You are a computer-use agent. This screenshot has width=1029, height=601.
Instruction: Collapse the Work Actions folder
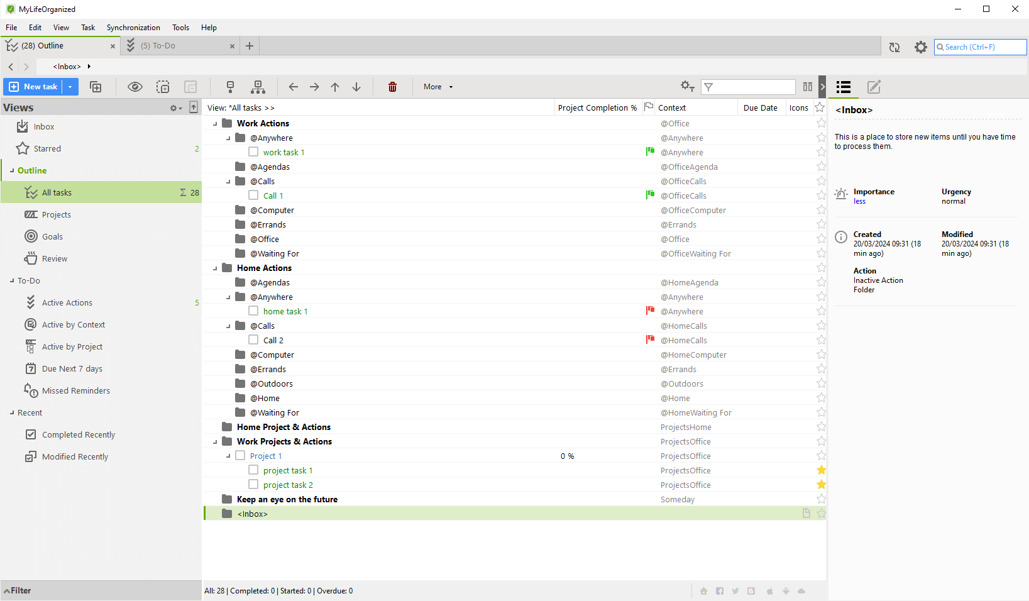click(214, 123)
